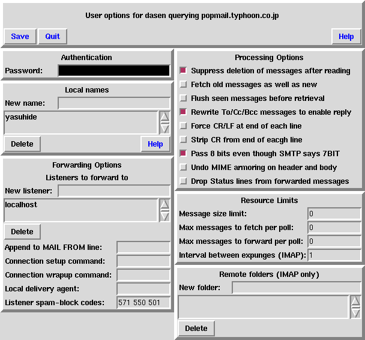Screen dimensions: 365x340
Task: Delete the selected forwarding listener
Action: (x=22, y=232)
